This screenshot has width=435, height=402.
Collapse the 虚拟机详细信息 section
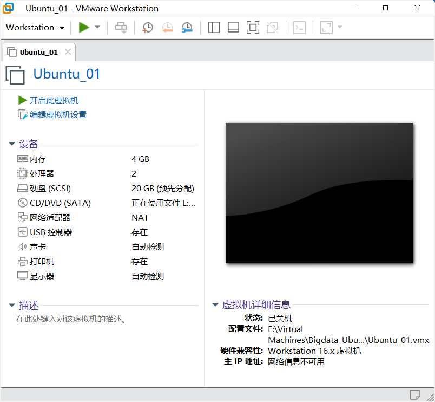215,305
